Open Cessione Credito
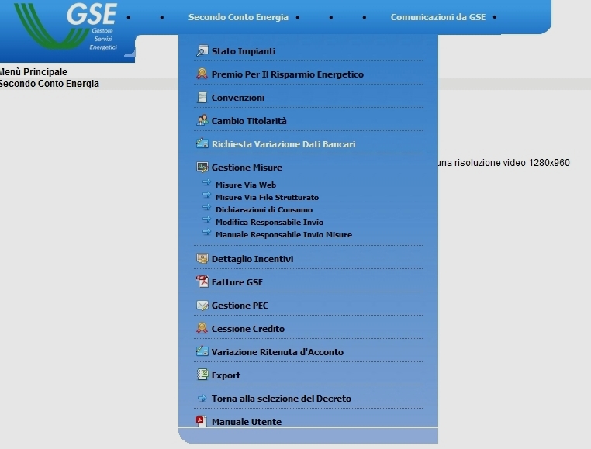 [x=247, y=329]
